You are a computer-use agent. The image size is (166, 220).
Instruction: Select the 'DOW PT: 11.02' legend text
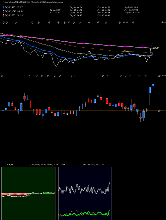coord(14,15)
